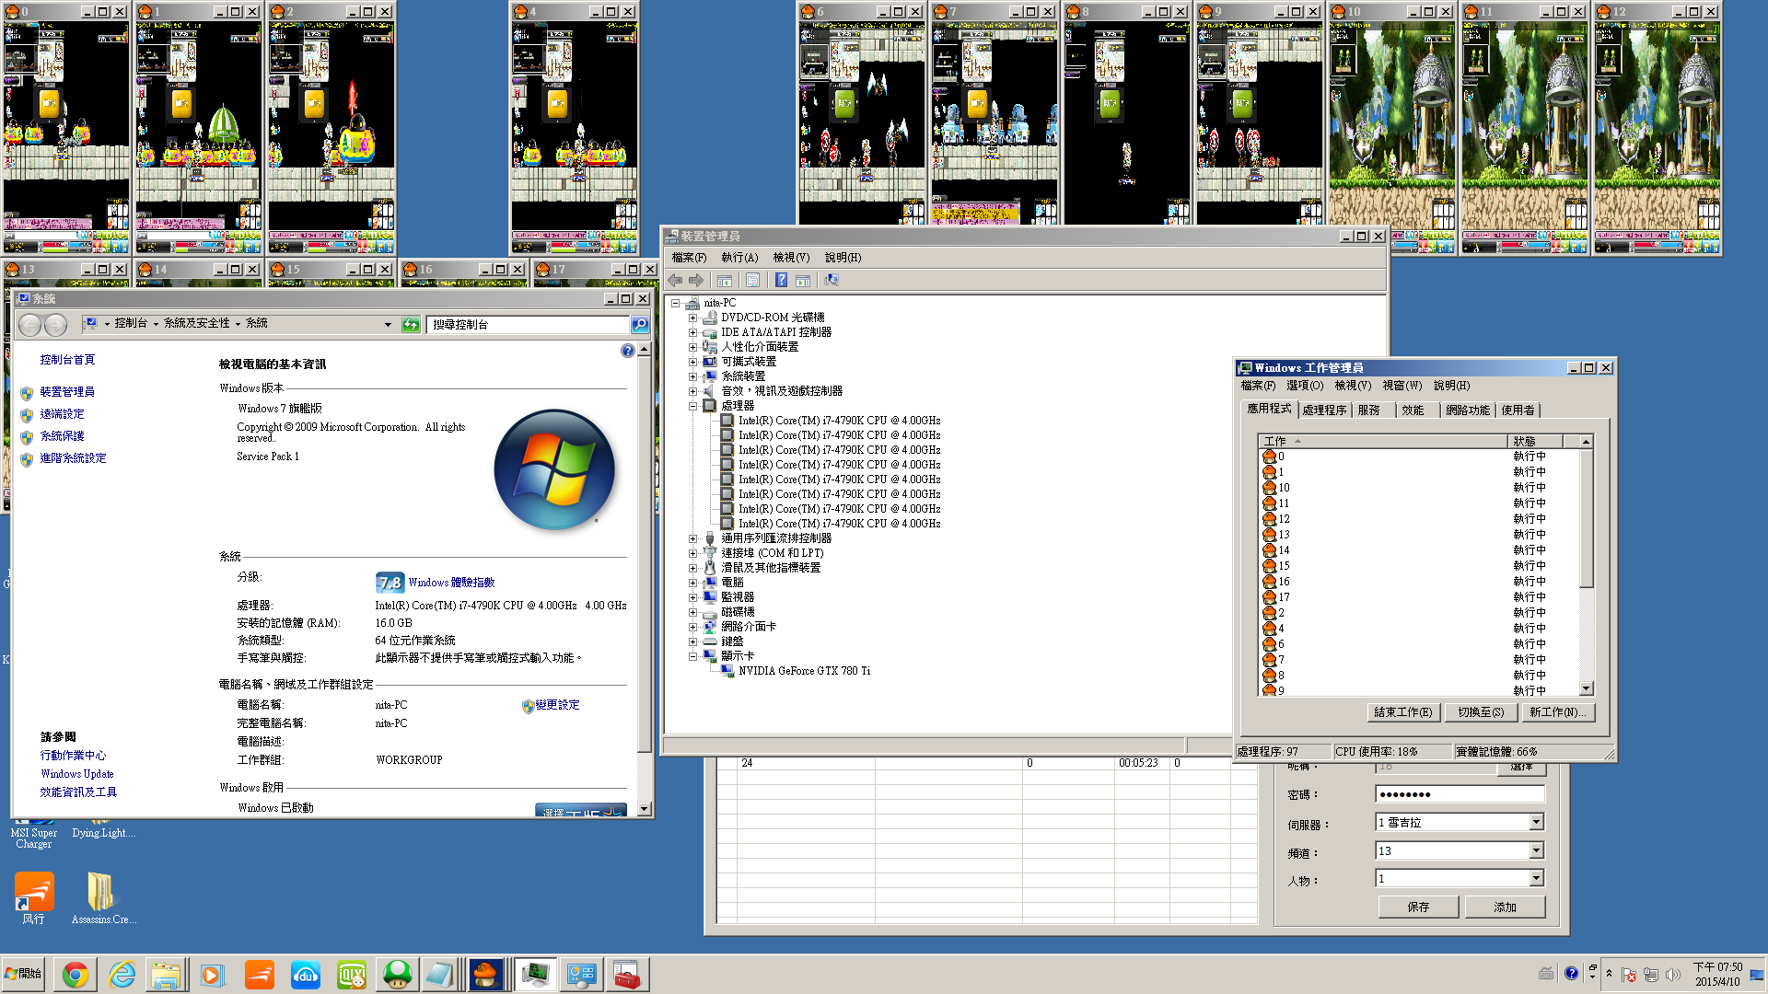Open Google Chrome from the taskbar
The height and width of the screenshot is (994, 1768).
click(76, 975)
